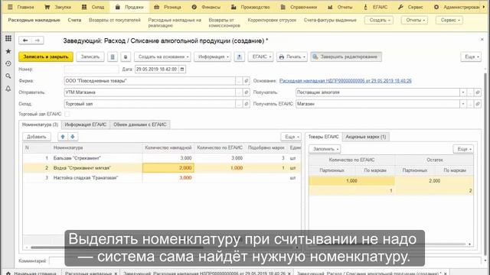The height and width of the screenshot is (275, 490).
Task: Open Продажи section menu
Action: click(x=129, y=7)
